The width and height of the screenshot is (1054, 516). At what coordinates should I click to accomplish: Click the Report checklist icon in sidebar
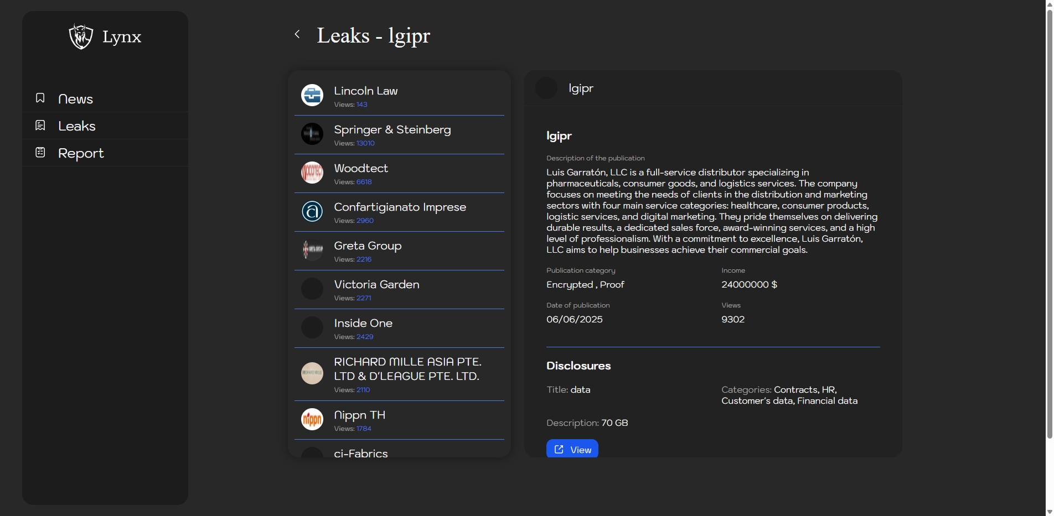40,152
